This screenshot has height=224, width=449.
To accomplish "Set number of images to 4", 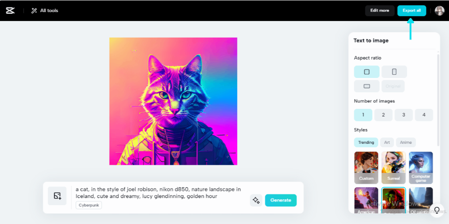I will click(424, 115).
